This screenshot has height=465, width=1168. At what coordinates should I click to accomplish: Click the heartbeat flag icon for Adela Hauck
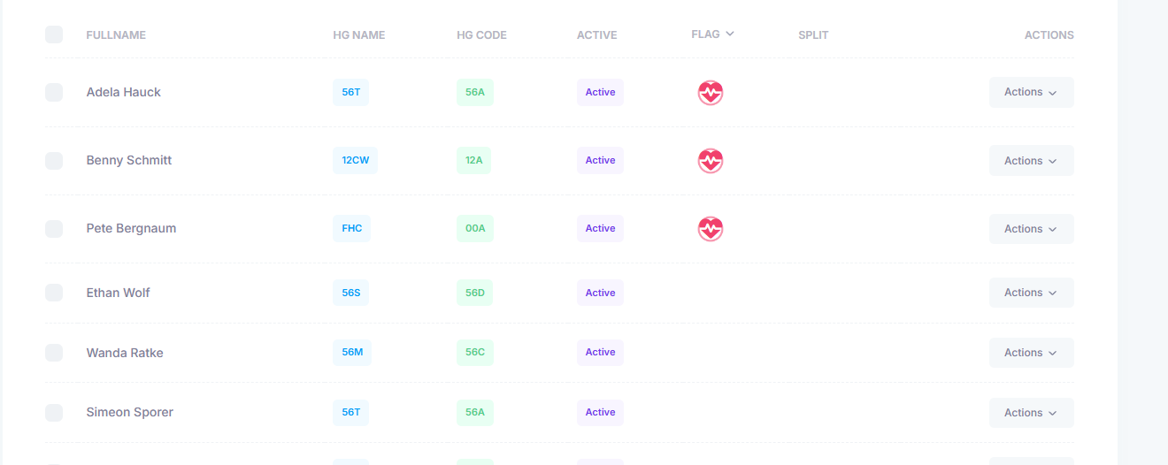[x=711, y=93]
